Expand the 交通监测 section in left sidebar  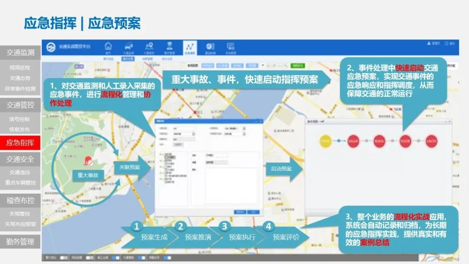(x=22, y=53)
